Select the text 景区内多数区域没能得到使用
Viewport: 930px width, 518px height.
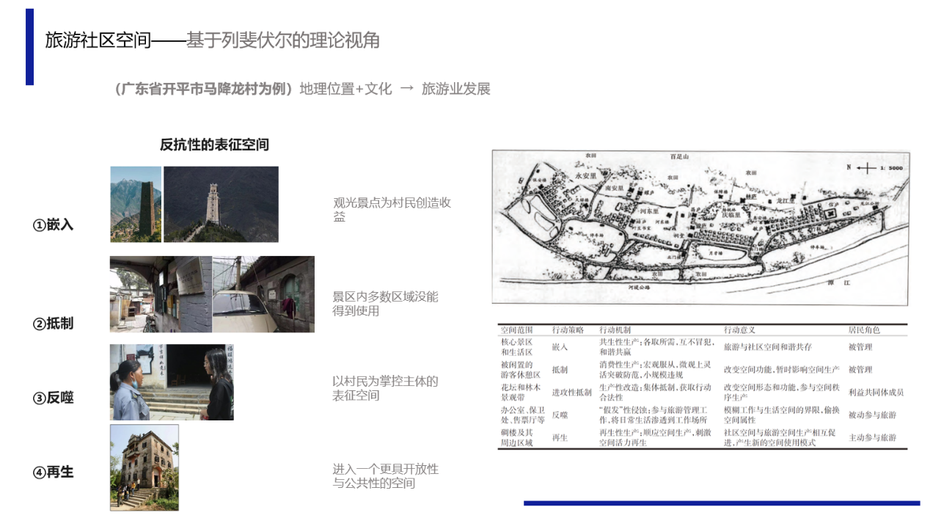tap(385, 303)
